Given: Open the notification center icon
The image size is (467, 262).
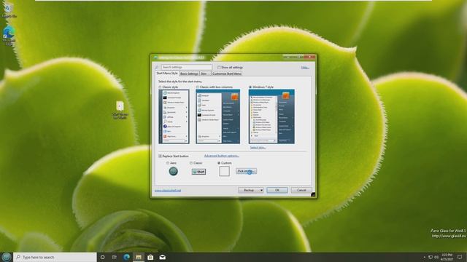Looking at the screenshot, I should click(x=460, y=257).
